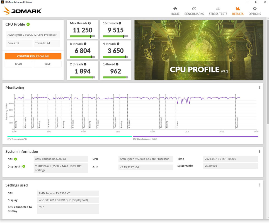Click the 2 threads score 1 894

pyautogui.click(x=83, y=71)
